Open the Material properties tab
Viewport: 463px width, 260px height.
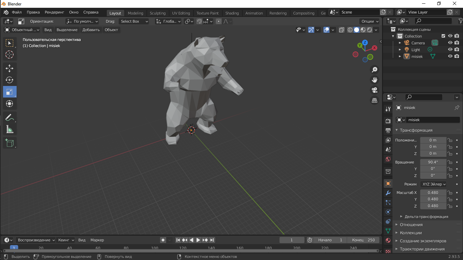[x=388, y=240]
